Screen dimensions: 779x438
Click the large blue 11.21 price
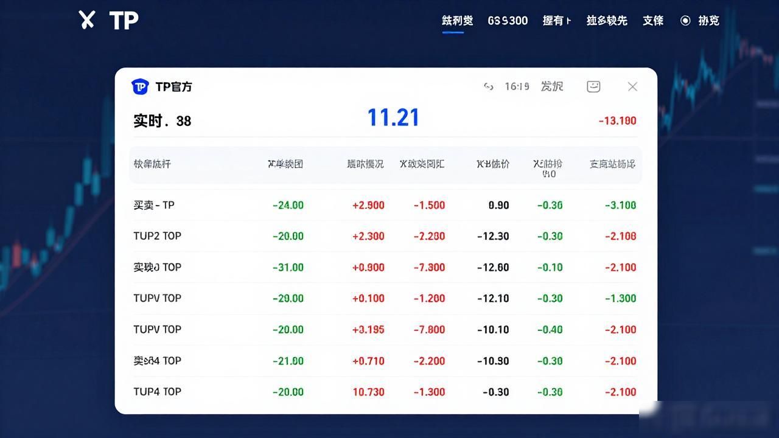(x=393, y=117)
